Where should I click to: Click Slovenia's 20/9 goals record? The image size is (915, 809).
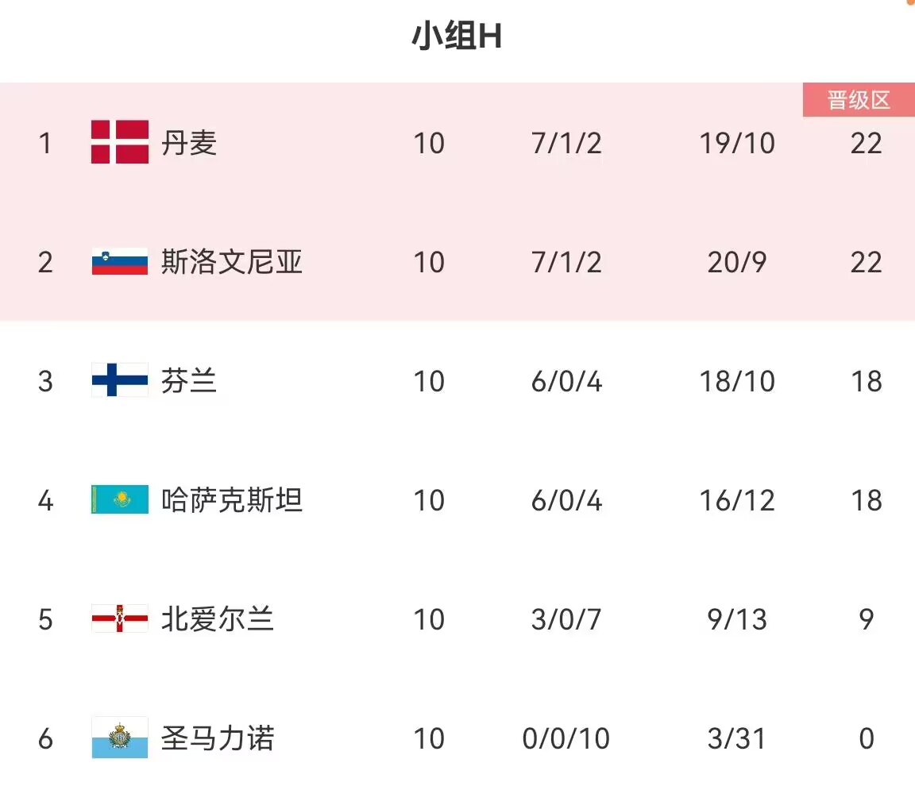click(x=737, y=263)
